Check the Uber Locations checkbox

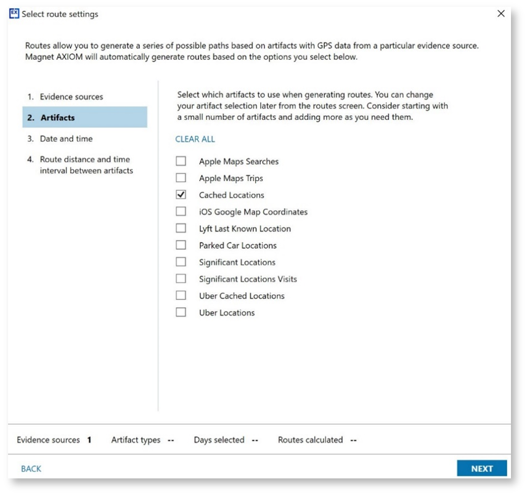tap(181, 312)
